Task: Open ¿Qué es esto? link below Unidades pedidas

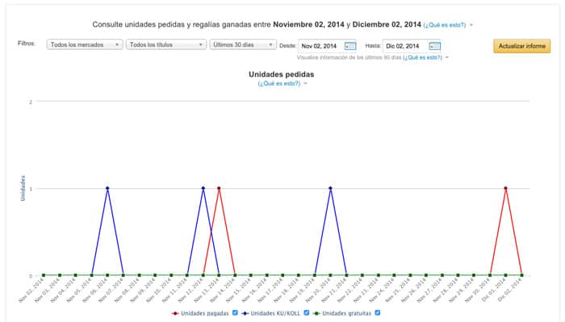Action: tap(279, 84)
